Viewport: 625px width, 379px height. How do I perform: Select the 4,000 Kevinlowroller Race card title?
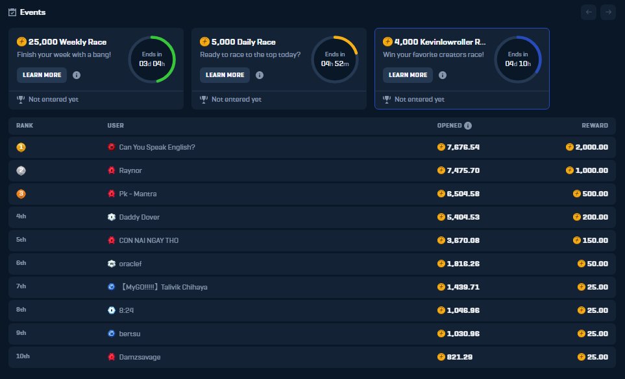point(440,41)
